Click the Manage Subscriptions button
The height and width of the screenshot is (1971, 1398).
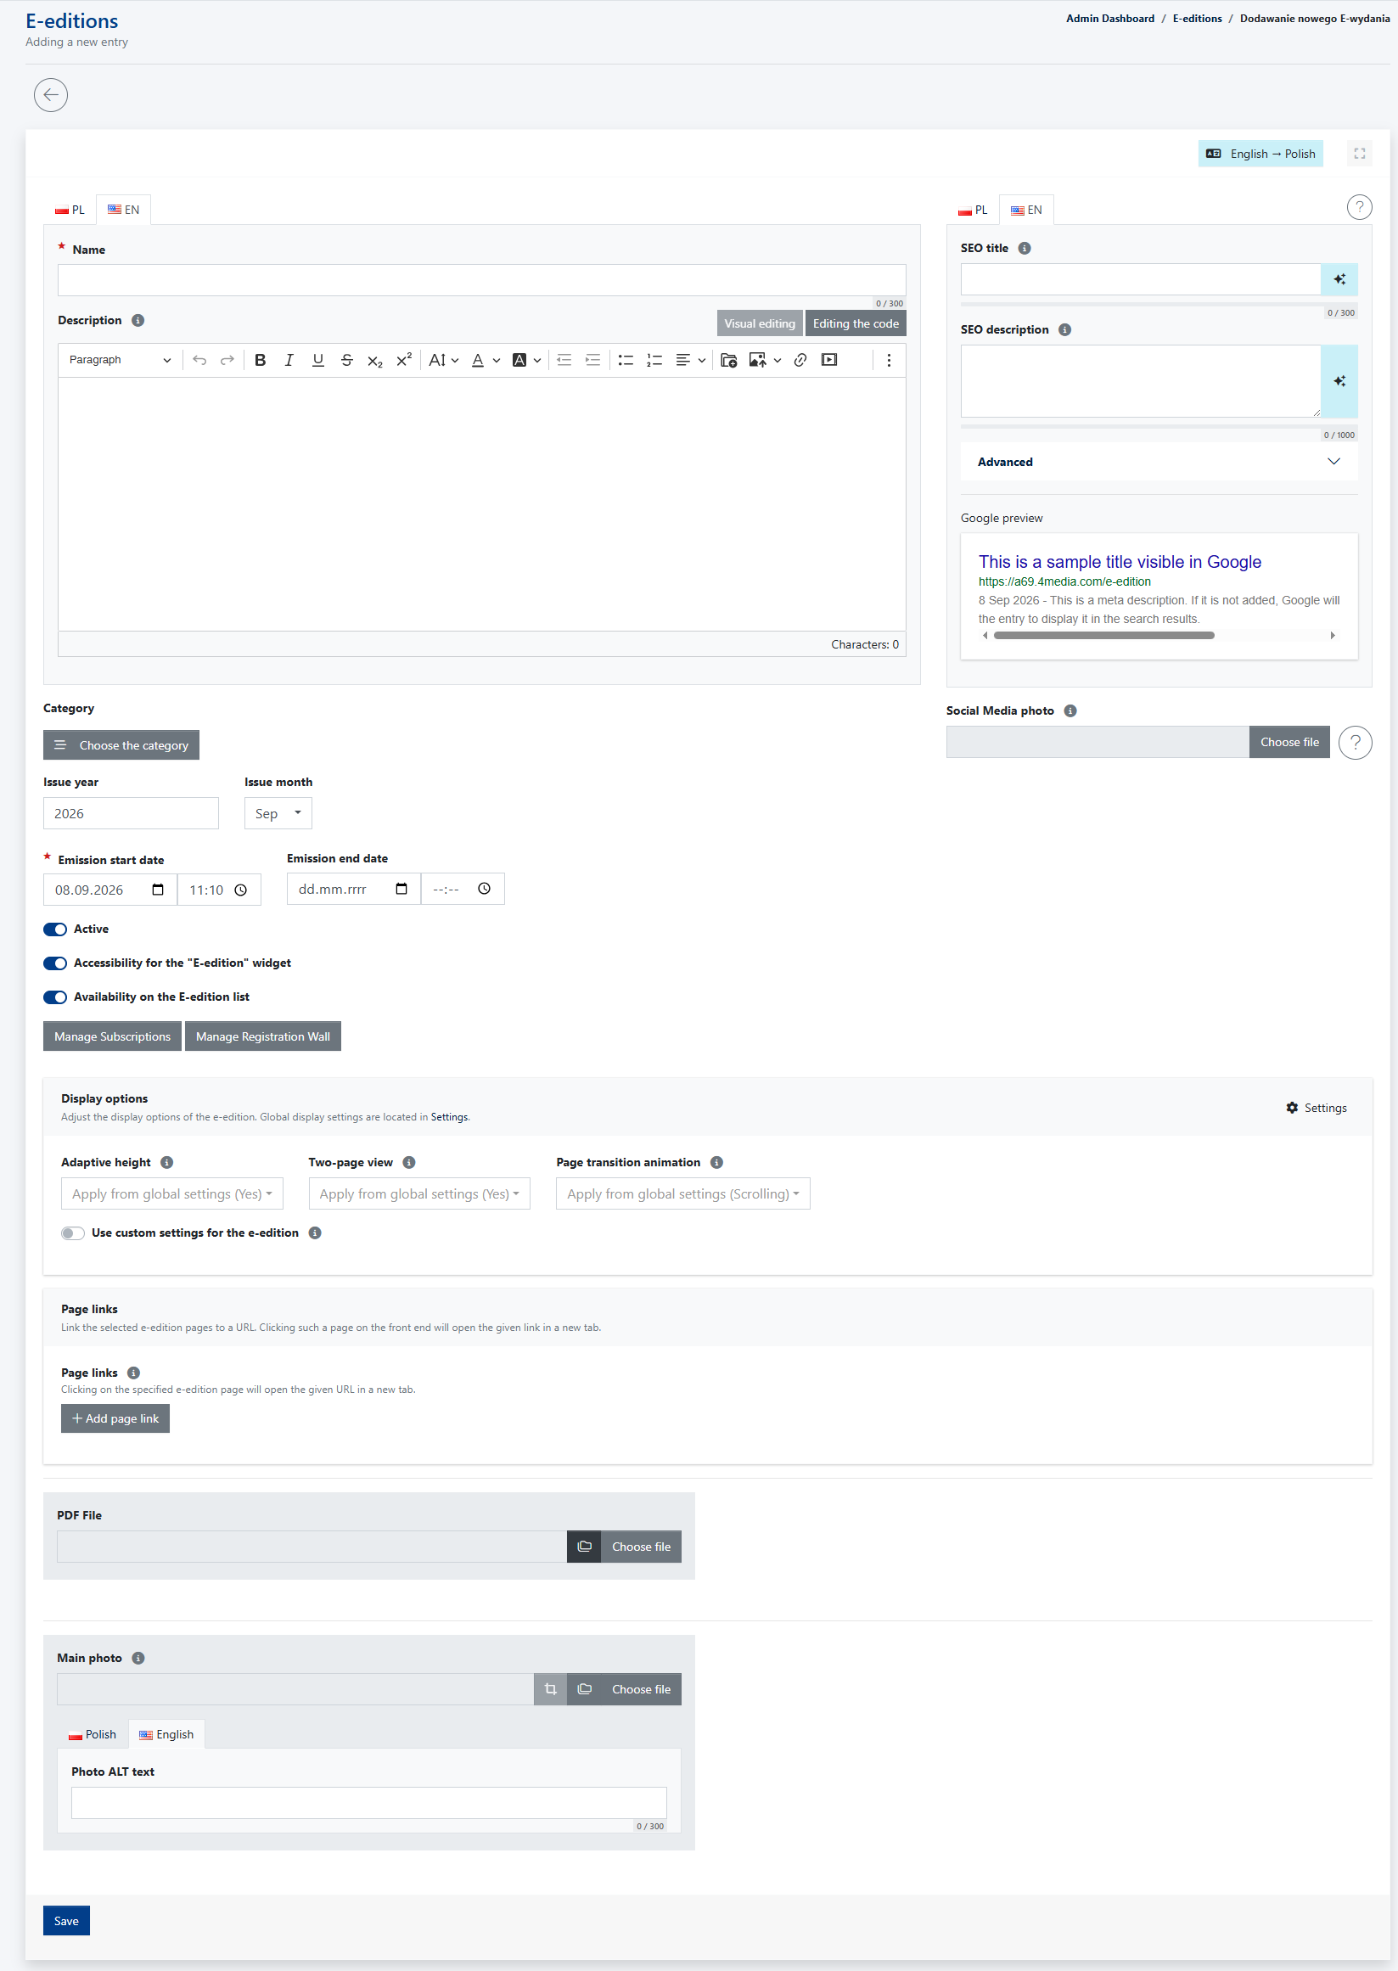pos(112,1036)
